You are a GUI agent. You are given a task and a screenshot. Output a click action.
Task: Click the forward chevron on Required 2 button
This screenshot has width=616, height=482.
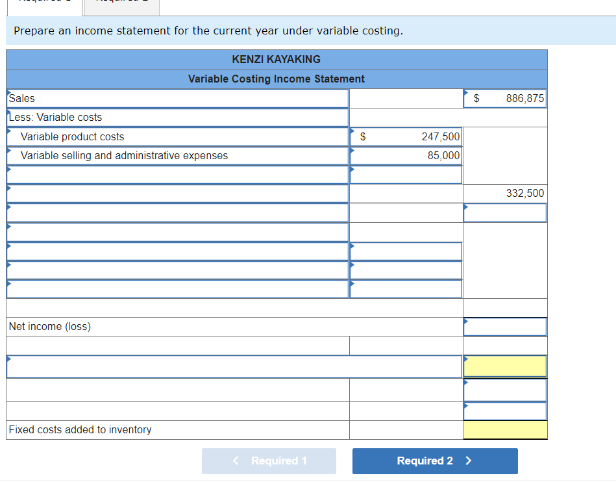point(469,461)
